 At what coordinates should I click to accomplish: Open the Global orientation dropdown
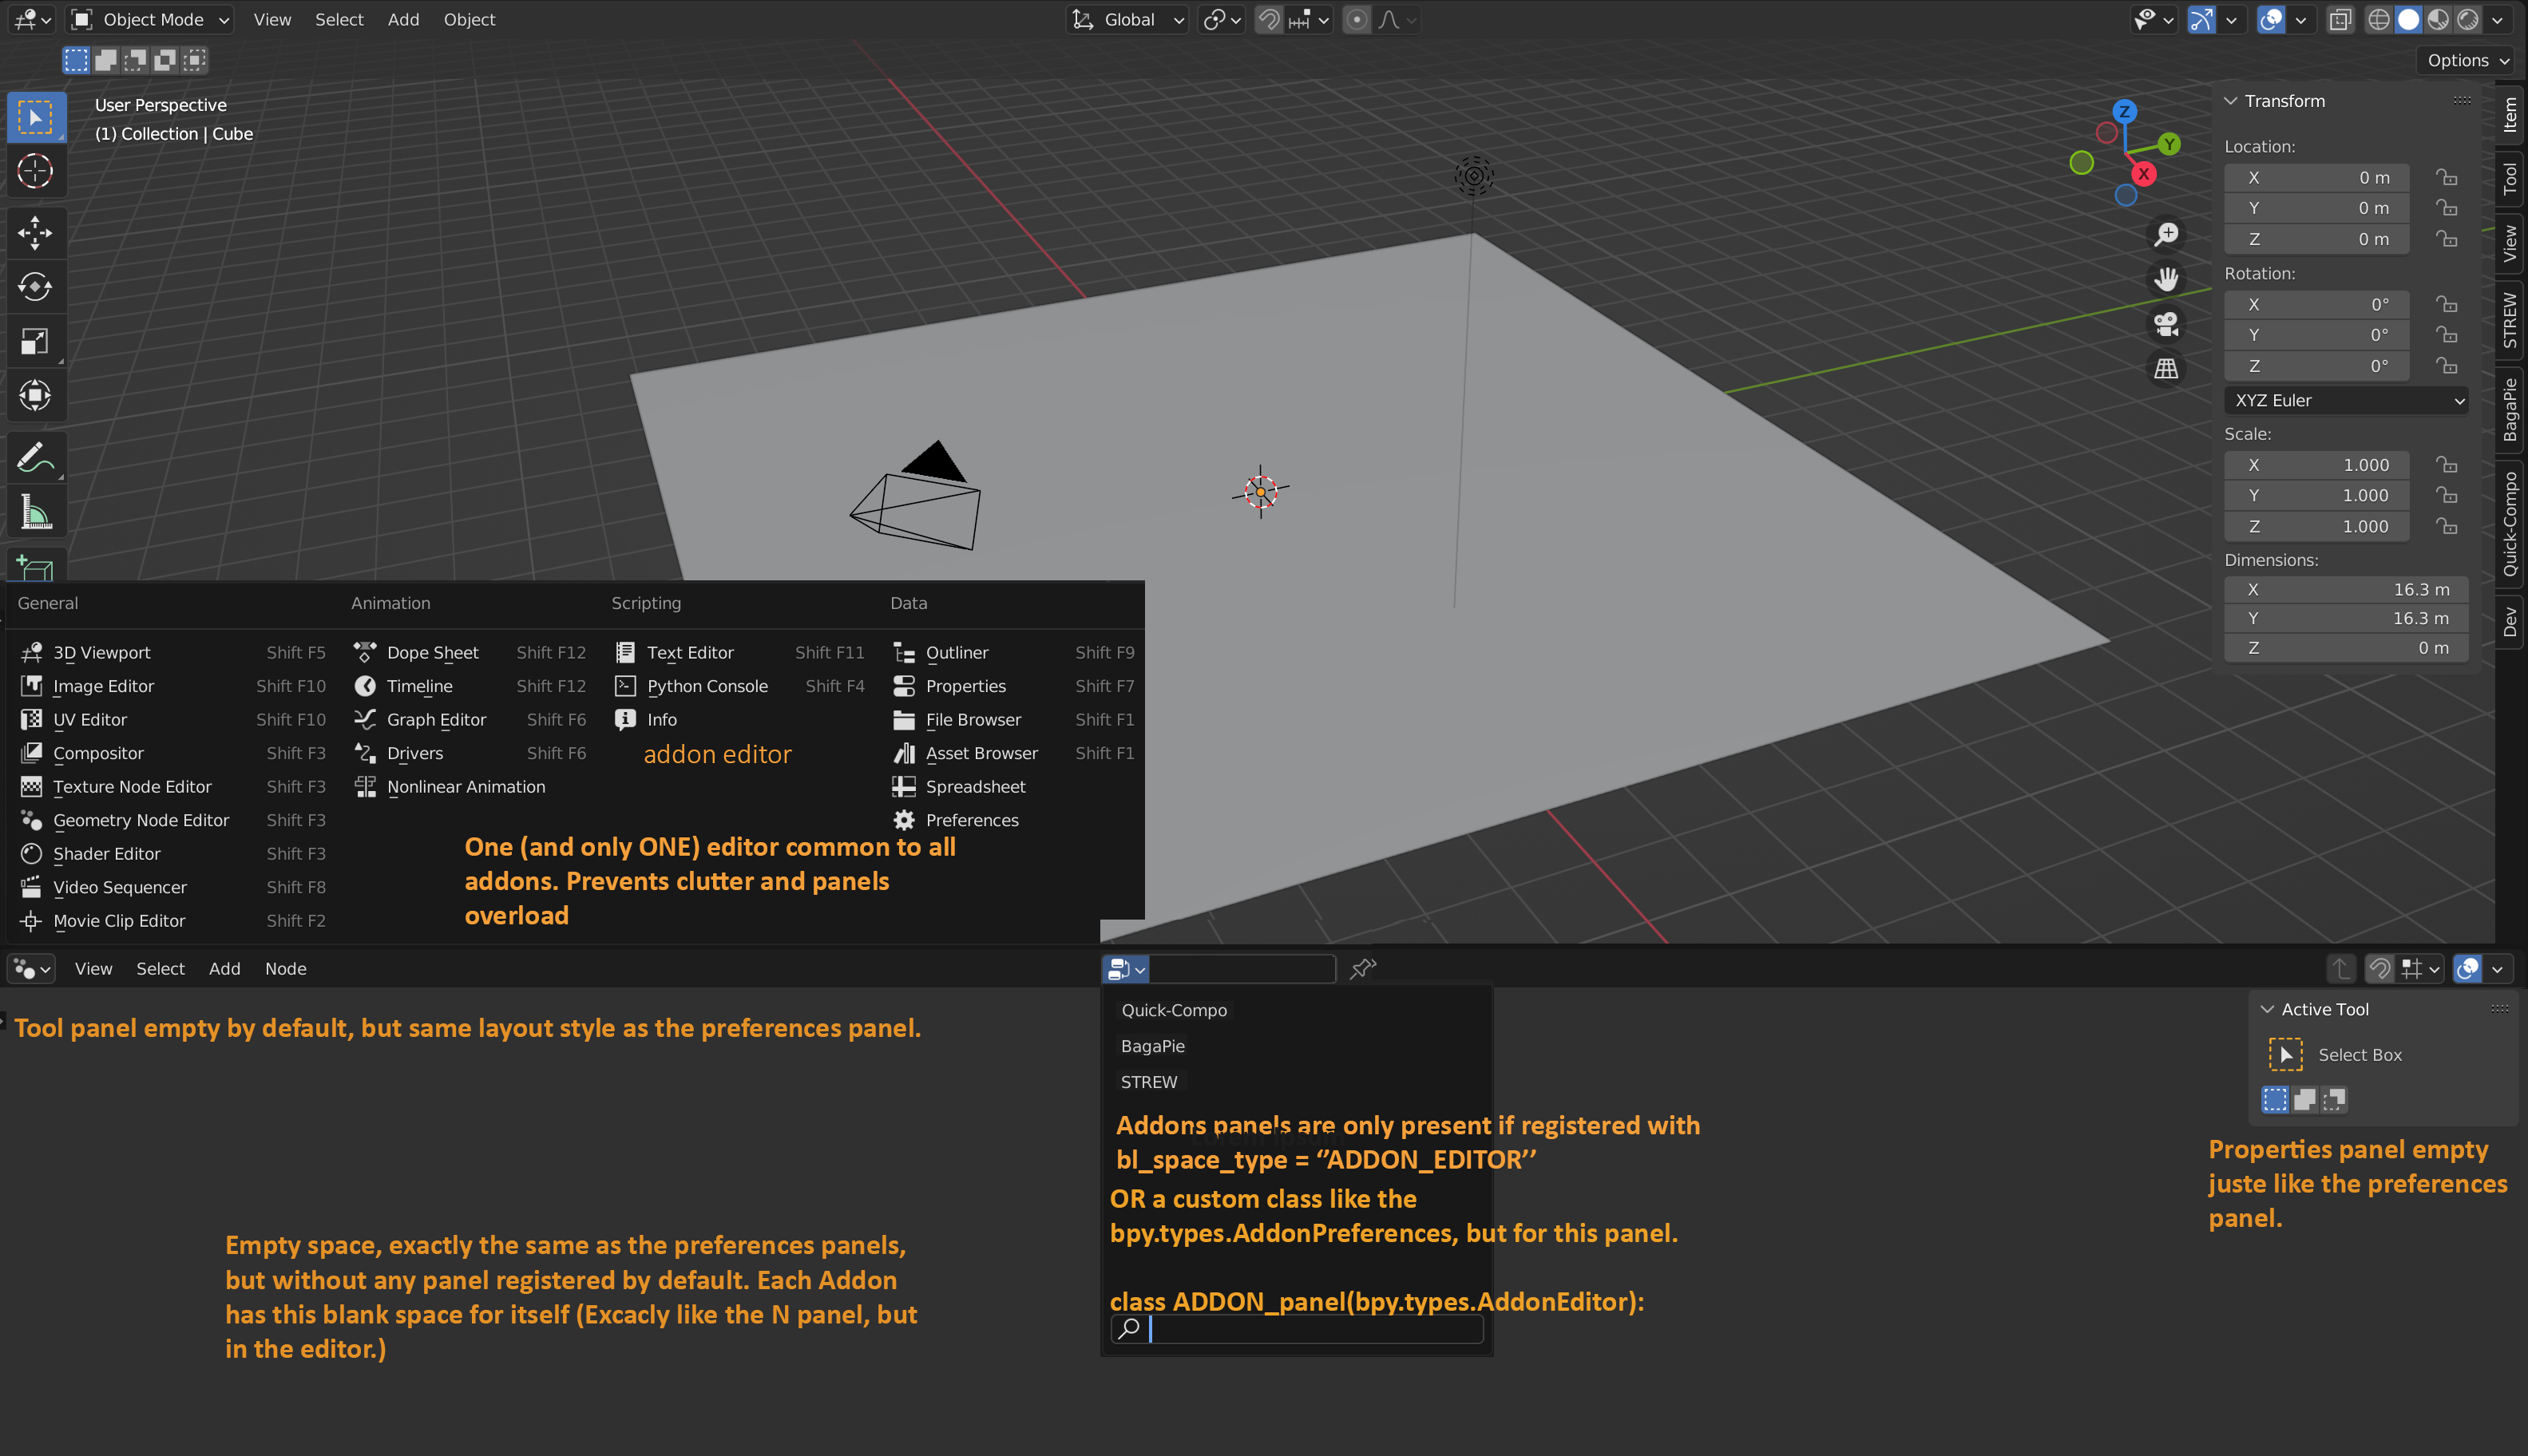[x=1128, y=19]
